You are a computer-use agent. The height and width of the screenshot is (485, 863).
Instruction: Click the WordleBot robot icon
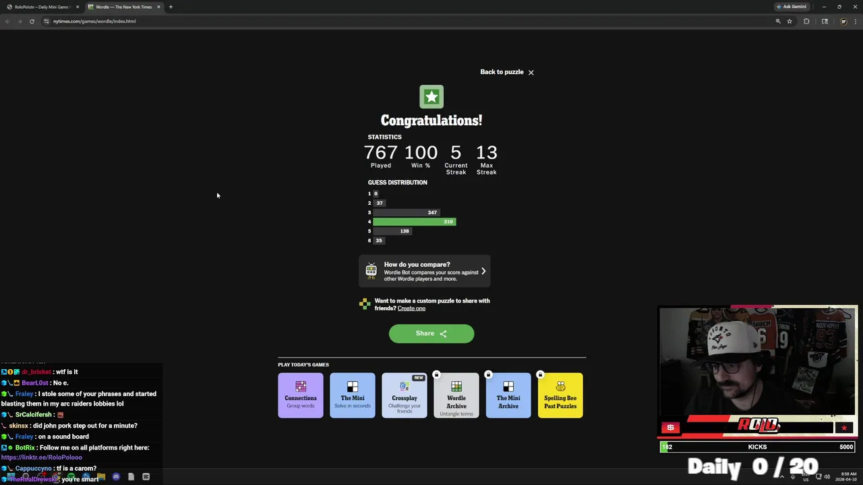371,271
